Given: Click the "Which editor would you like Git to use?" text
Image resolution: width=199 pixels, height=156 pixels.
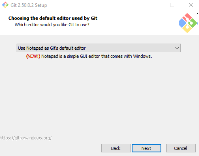Looking at the screenshot, I should point(52,25).
